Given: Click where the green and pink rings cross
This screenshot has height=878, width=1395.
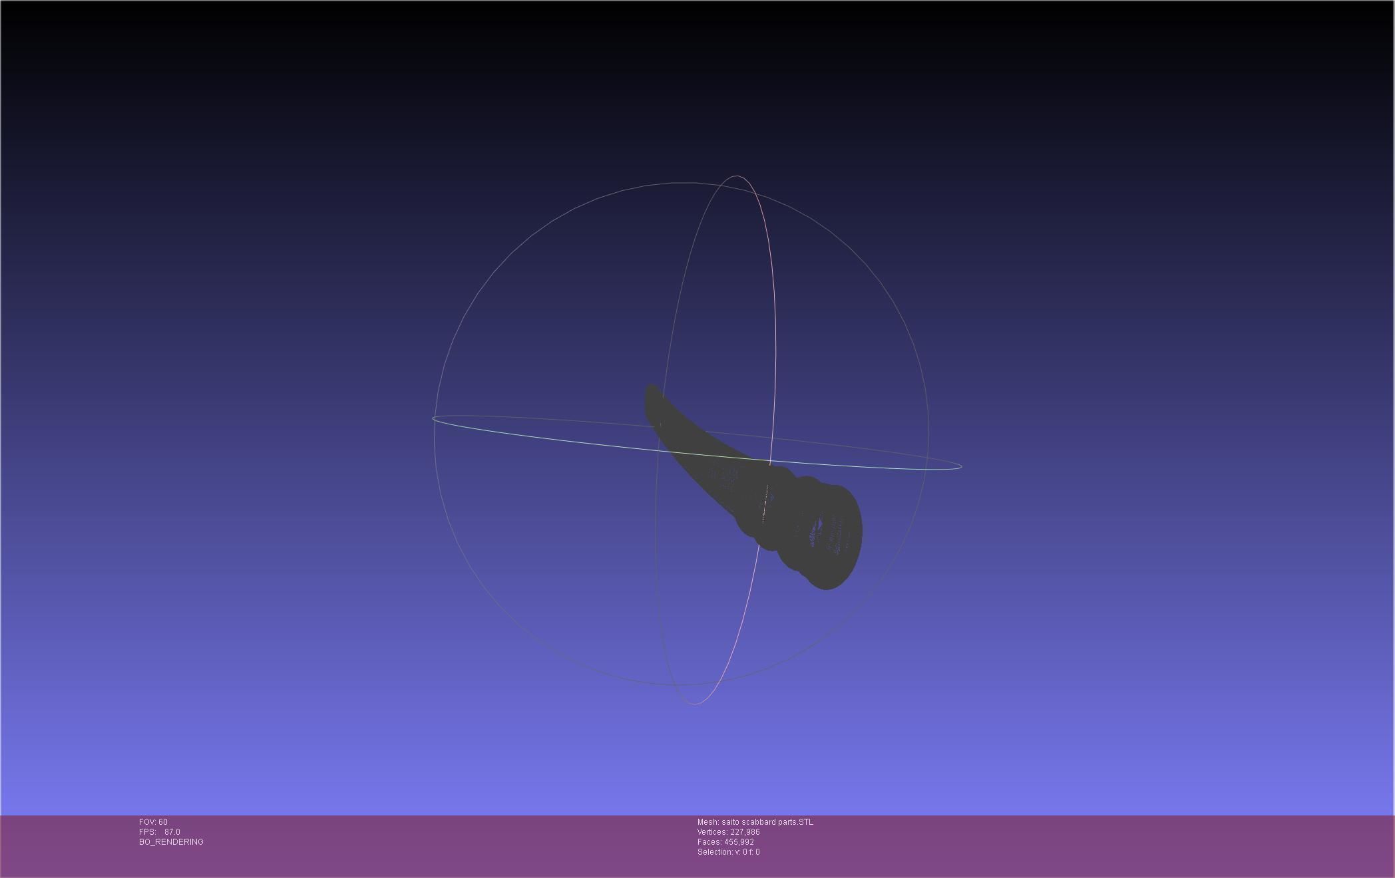Looking at the screenshot, I should click(770, 460).
